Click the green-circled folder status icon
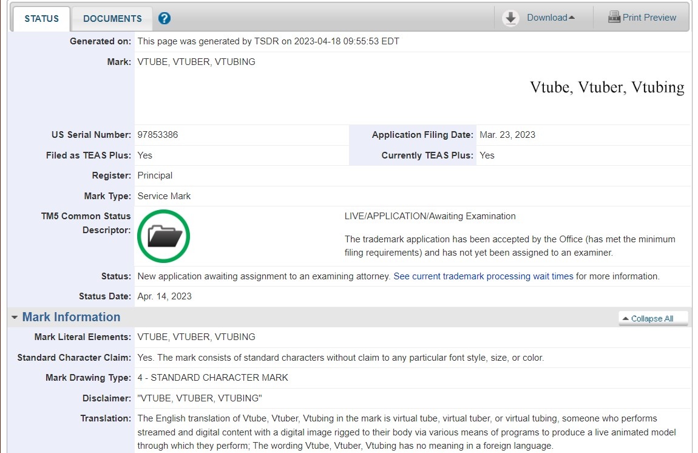Image resolution: width=698 pixels, height=453 pixels. (164, 236)
